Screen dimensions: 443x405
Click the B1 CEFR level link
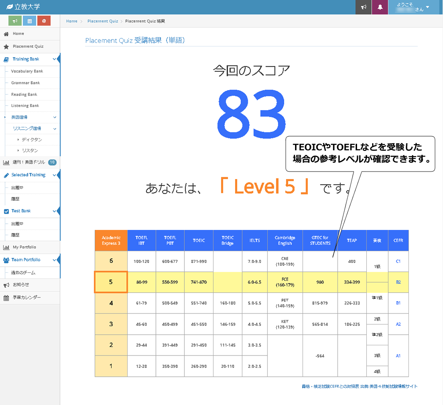click(398, 303)
